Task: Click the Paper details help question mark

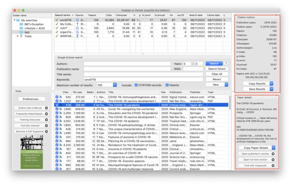Action: click(x=276, y=96)
